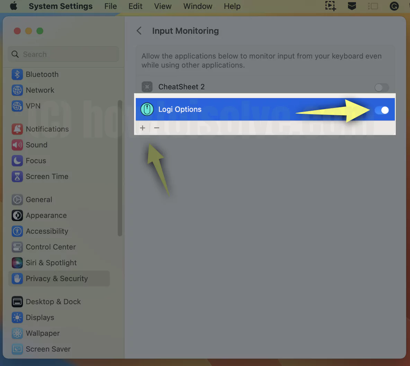Open the Window menu
This screenshot has height=366, width=410.
pos(198,6)
